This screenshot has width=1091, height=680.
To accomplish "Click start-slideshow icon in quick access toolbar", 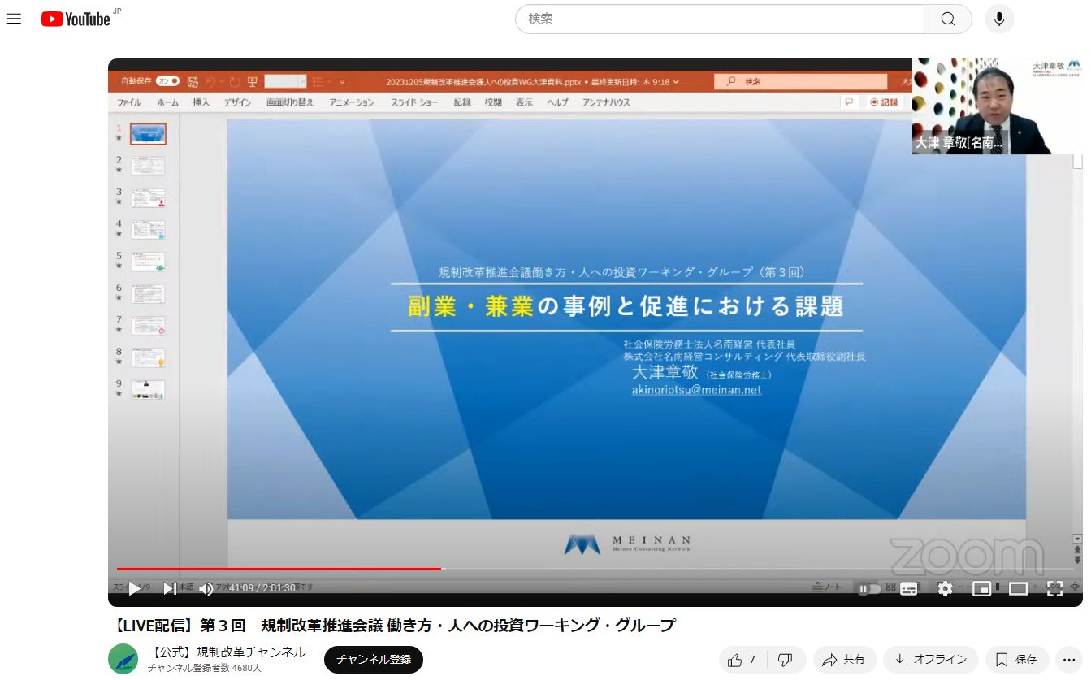I will point(253,81).
